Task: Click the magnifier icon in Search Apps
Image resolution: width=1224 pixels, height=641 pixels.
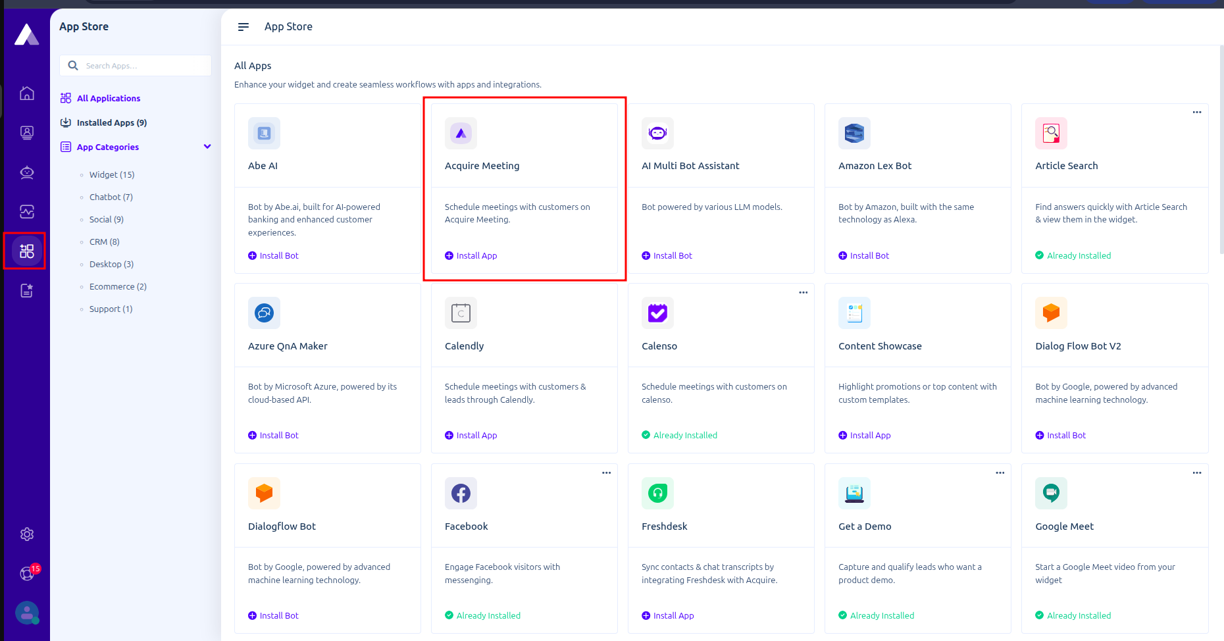Action: click(73, 66)
